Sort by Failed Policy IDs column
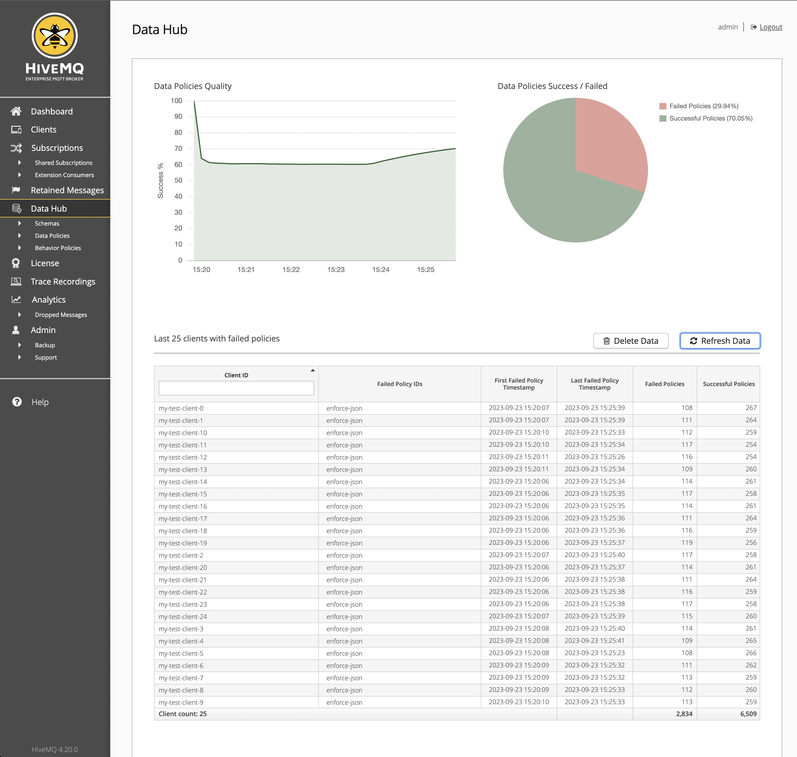 (400, 384)
